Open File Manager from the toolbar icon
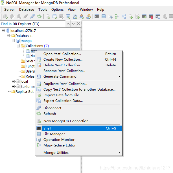Image resolution: width=173 pixels, height=173 pixels. [104, 17]
